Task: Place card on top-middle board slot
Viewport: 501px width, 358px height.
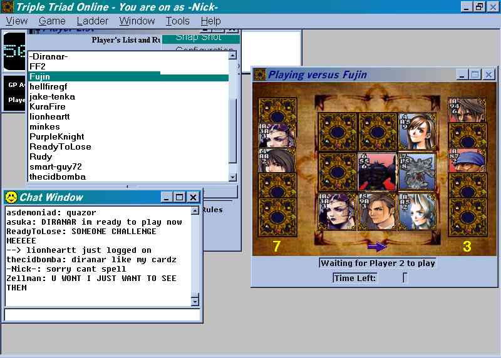Action: 378,131
